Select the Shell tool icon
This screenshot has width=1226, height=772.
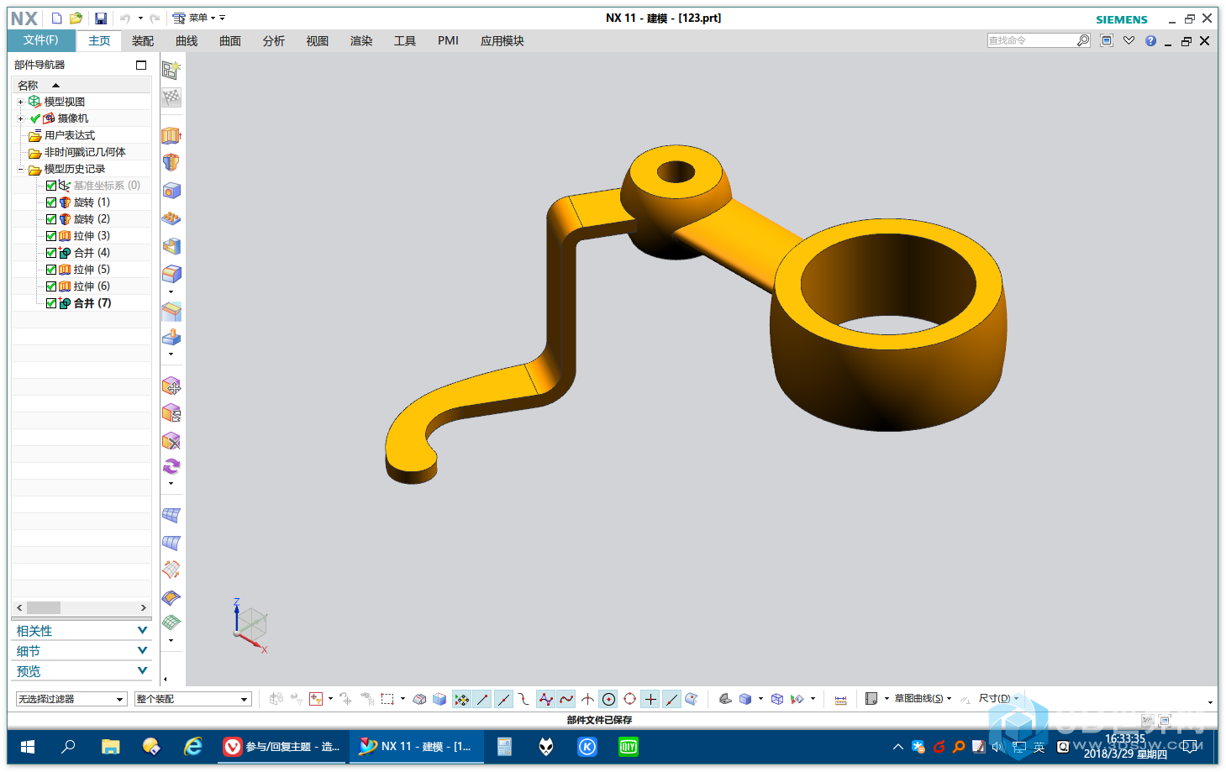[x=171, y=246]
